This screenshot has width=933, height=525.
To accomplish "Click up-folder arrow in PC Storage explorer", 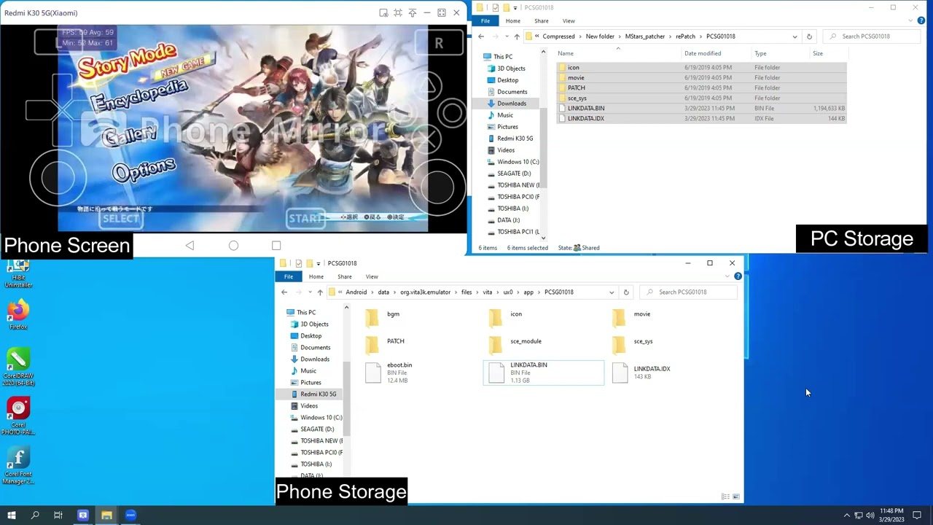I will pyautogui.click(x=517, y=36).
